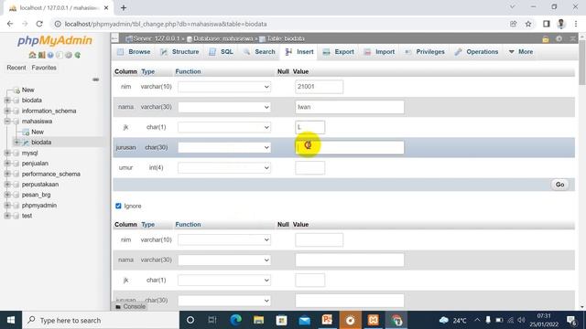Switch to the Structure tab
Viewport: 586px width, 329px height.
click(x=180, y=52)
